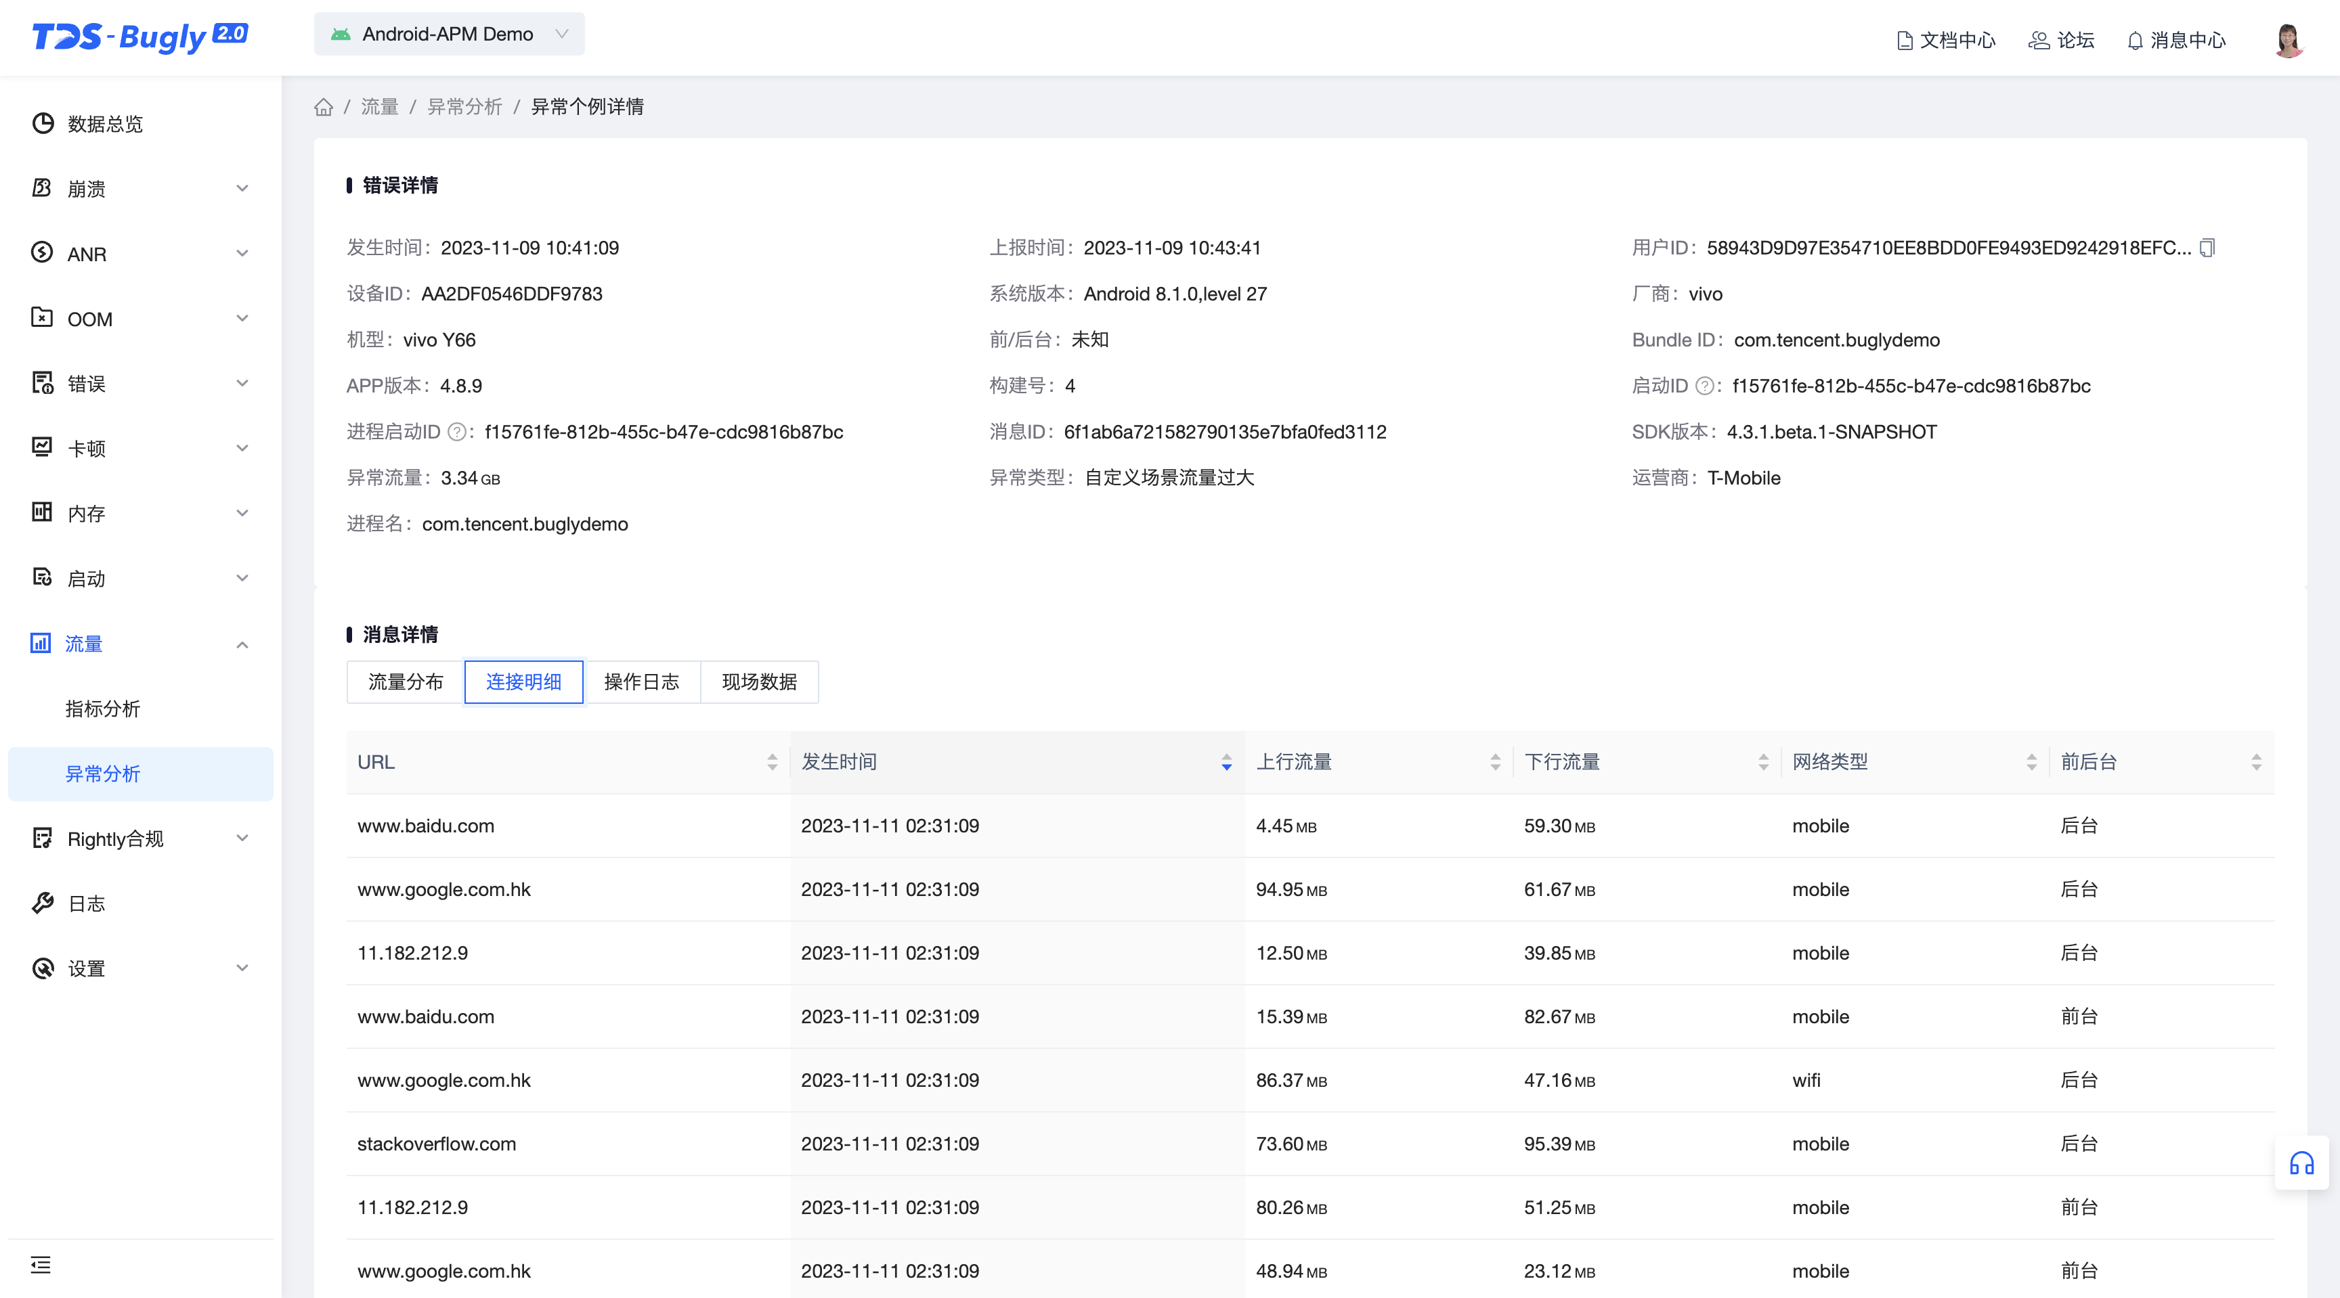Open the Android-APM Demo app selector
This screenshot has height=1298, width=2340.
pos(449,35)
